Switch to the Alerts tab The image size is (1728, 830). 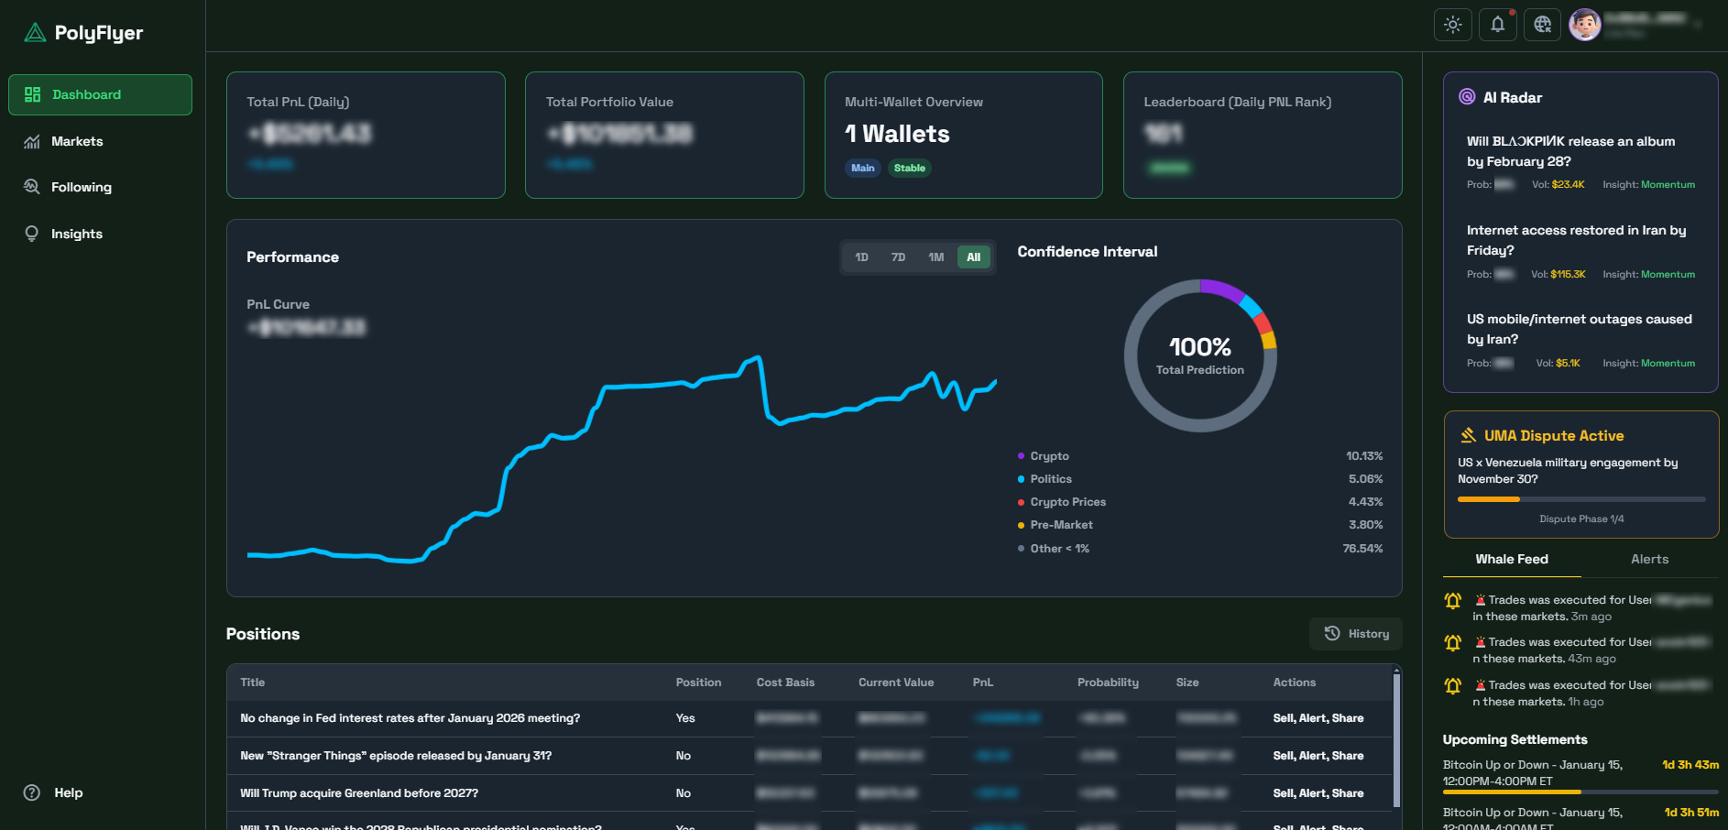click(x=1649, y=559)
